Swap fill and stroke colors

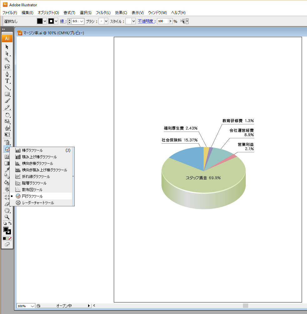coord(10,223)
